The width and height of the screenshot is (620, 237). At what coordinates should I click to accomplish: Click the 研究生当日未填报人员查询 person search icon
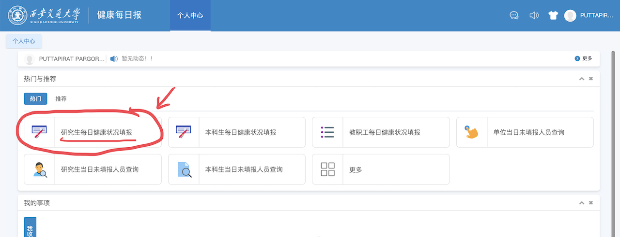[x=40, y=169]
